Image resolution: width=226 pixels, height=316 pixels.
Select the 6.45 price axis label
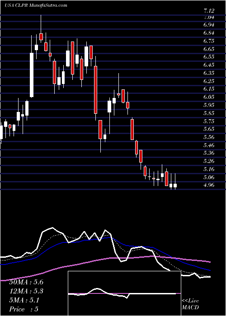(x=209, y=65)
